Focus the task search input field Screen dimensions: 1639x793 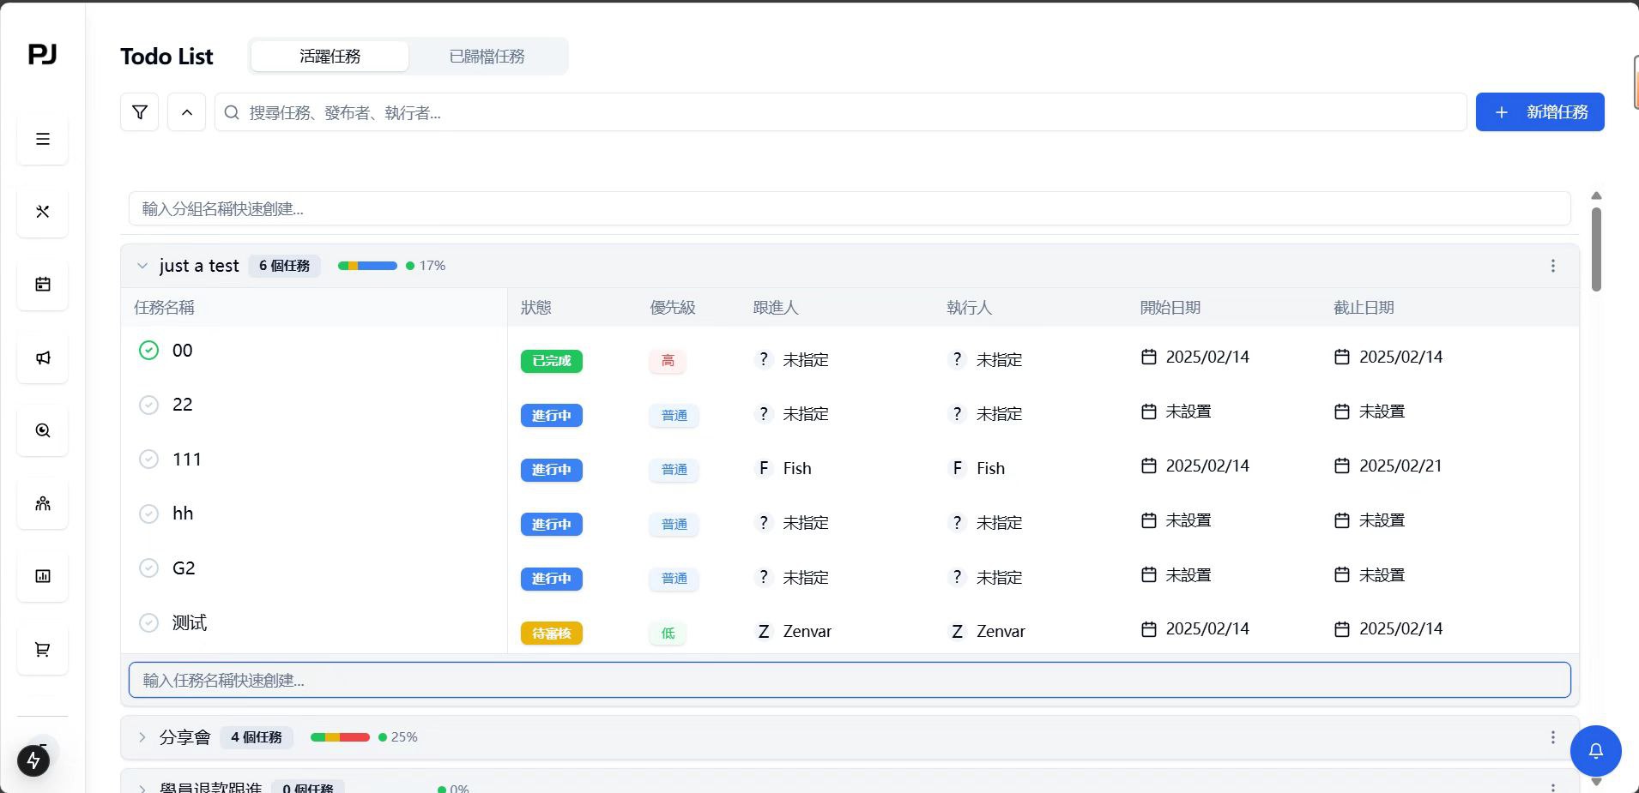841,112
